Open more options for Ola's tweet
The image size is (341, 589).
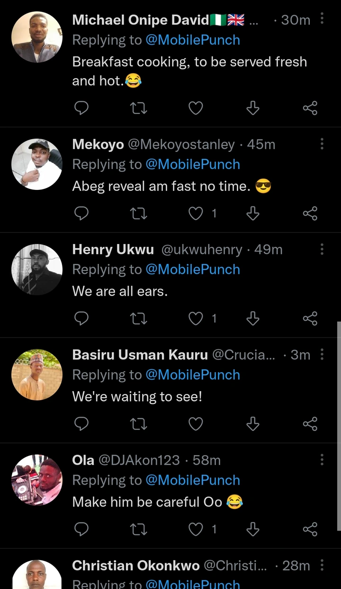tap(322, 460)
